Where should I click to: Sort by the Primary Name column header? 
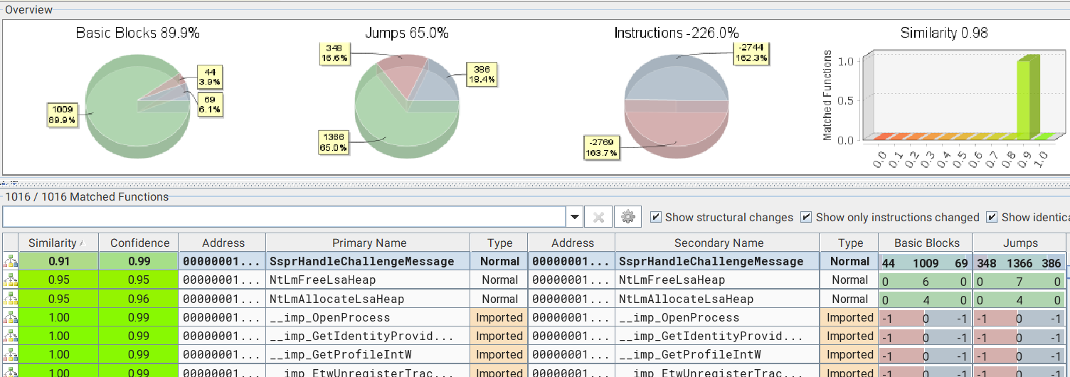click(368, 243)
